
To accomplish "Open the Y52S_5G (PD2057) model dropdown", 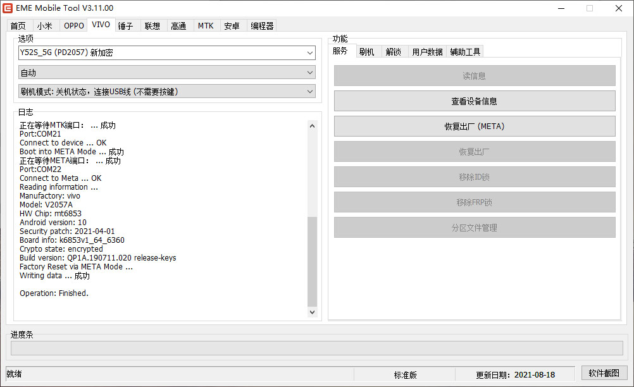I will tap(167, 52).
